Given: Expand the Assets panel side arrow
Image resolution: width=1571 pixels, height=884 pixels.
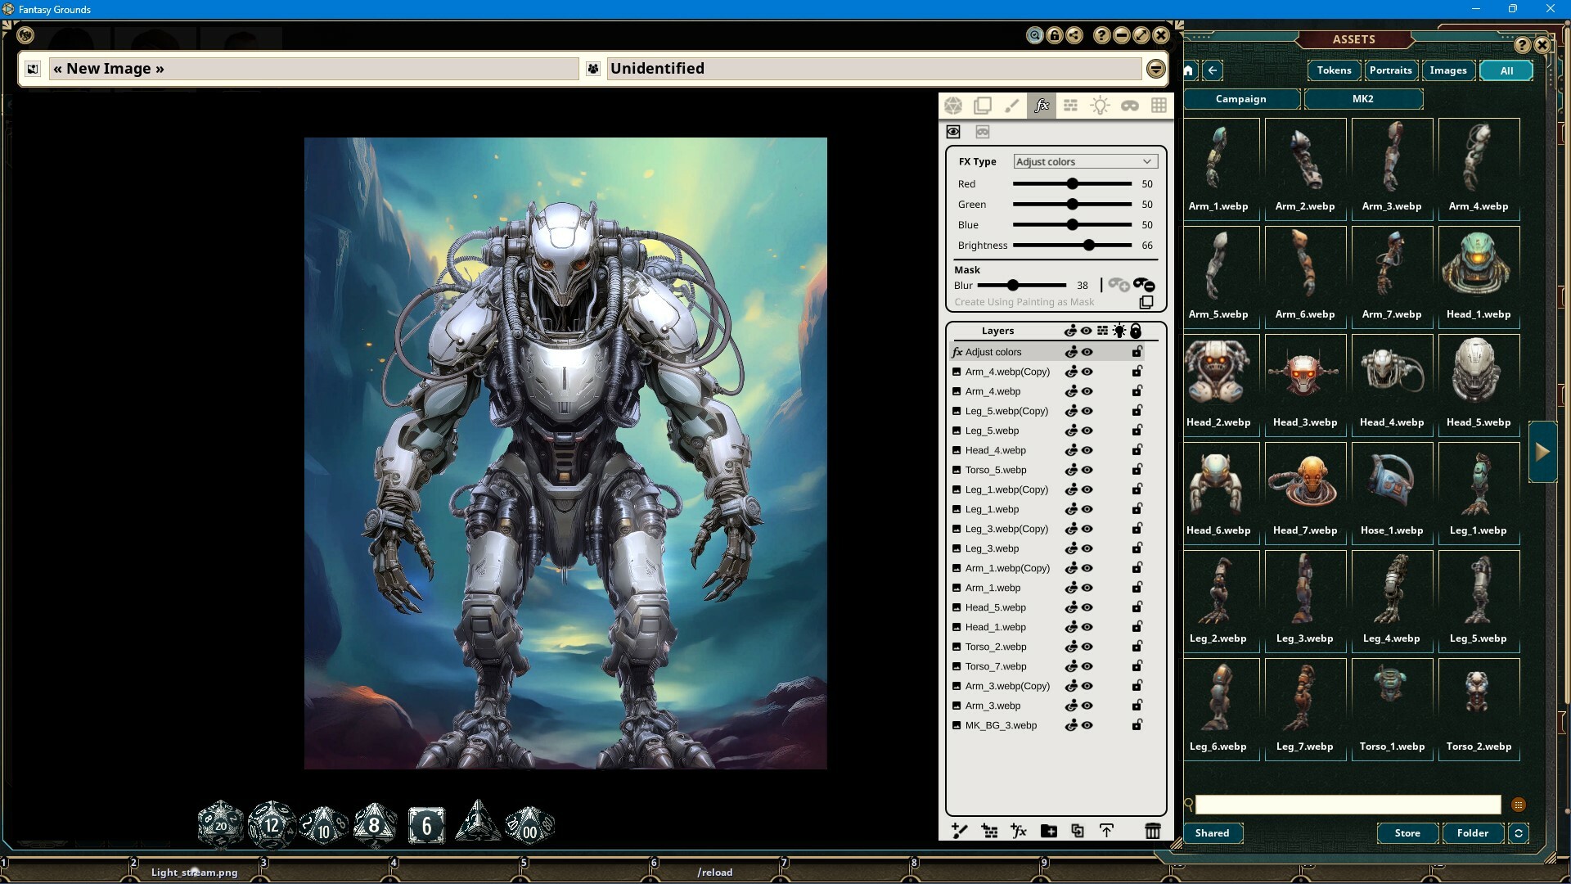Looking at the screenshot, I should pos(1543,450).
